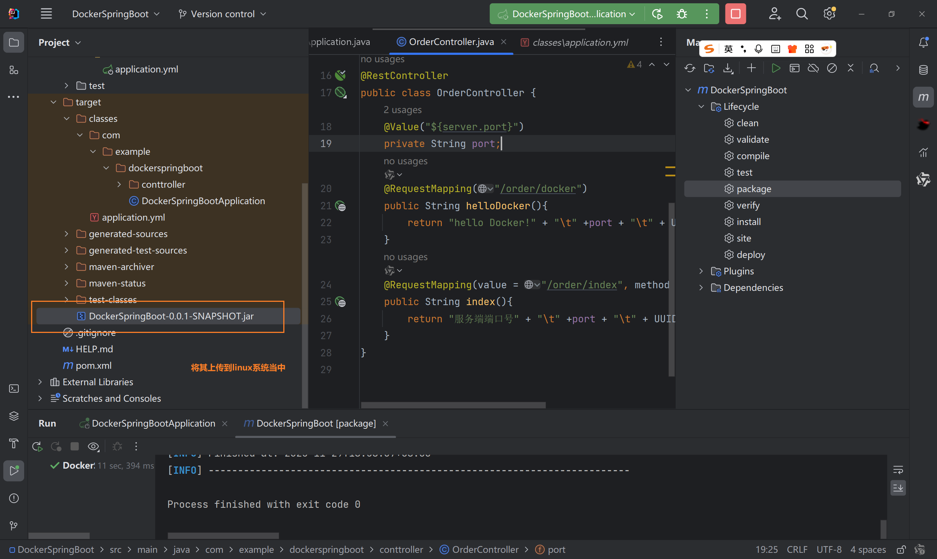Click the Debug bug icon in top toolbar
Screen dimensions: 937x559
(x=682, y=14)
